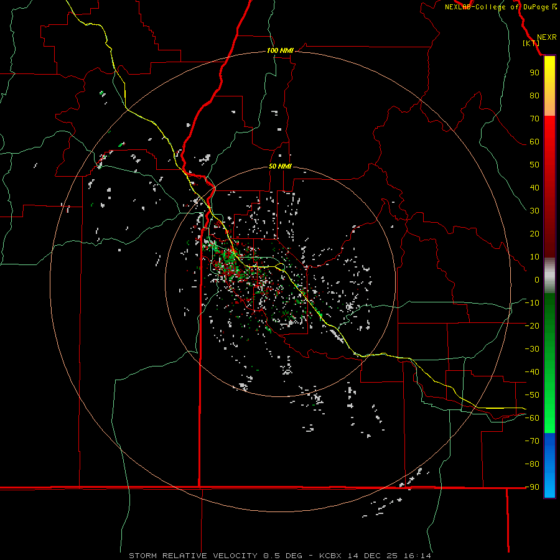Click the legend value 30
This screenshot has height=560, width=560.
pyautogui.click(x=534, y=211)
